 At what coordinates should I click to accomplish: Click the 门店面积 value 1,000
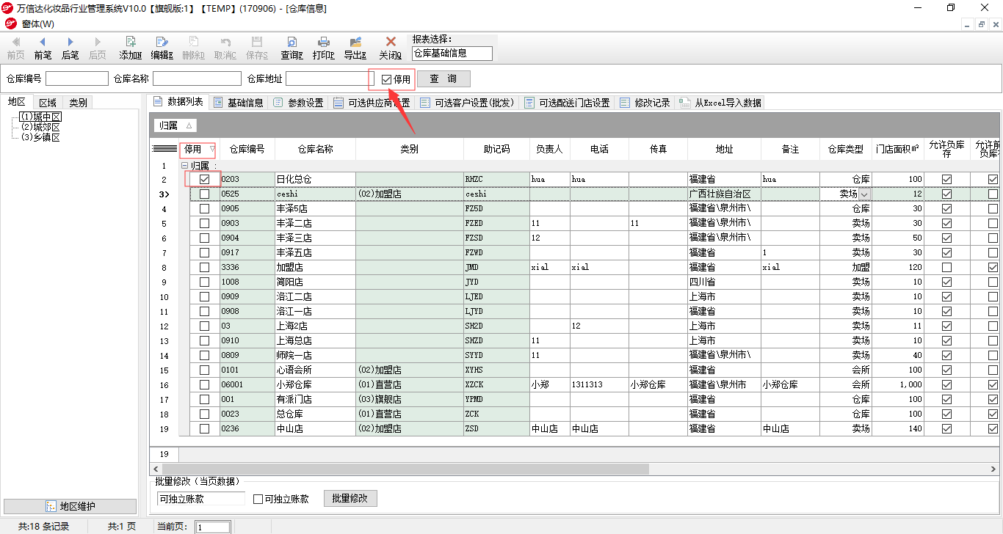(898, 384)
